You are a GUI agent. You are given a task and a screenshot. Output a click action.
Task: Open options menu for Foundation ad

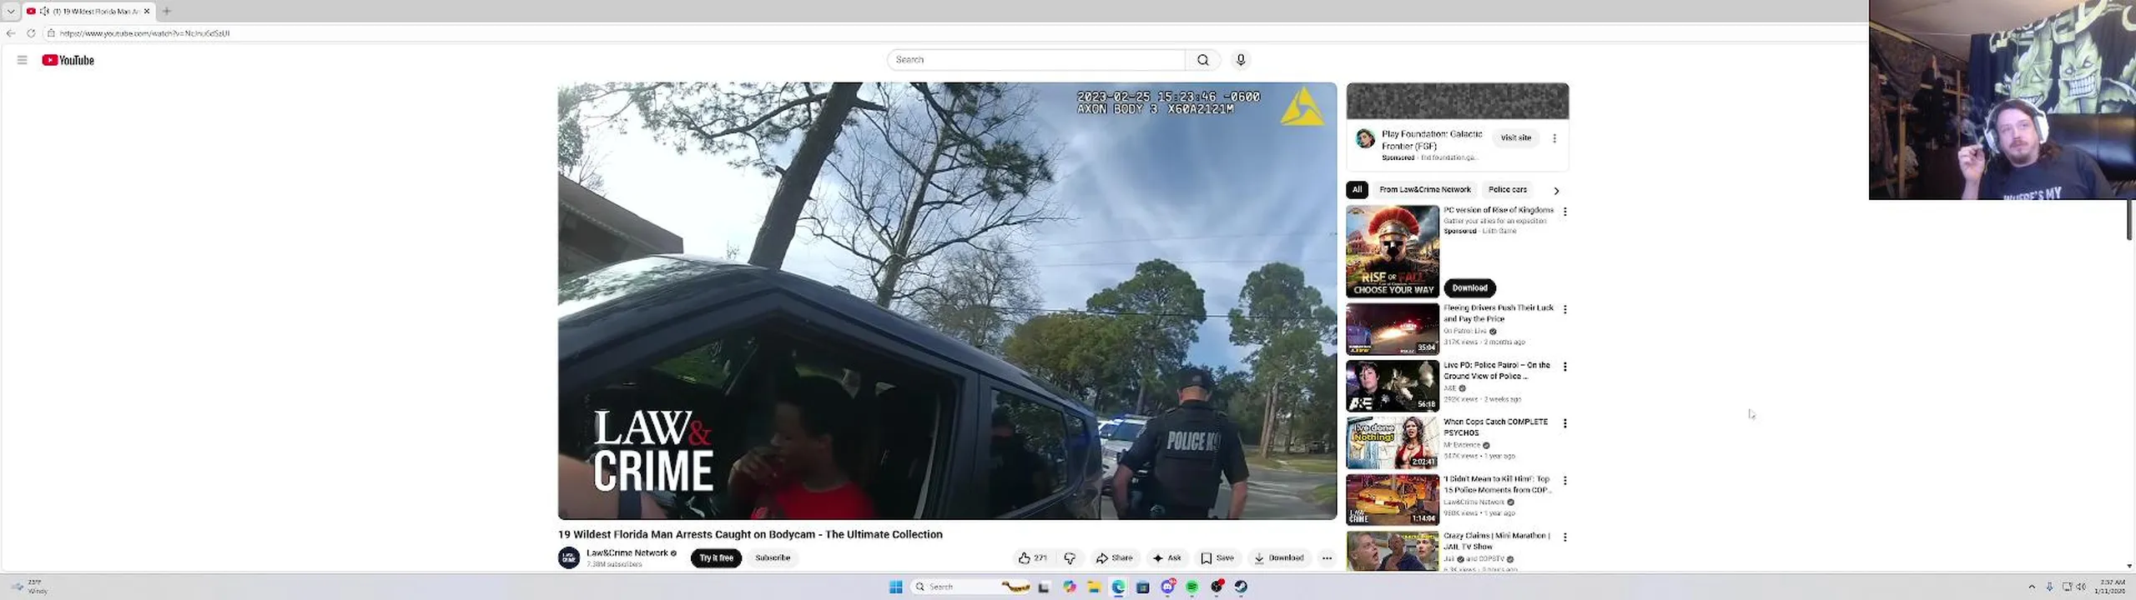point(1554,138)
